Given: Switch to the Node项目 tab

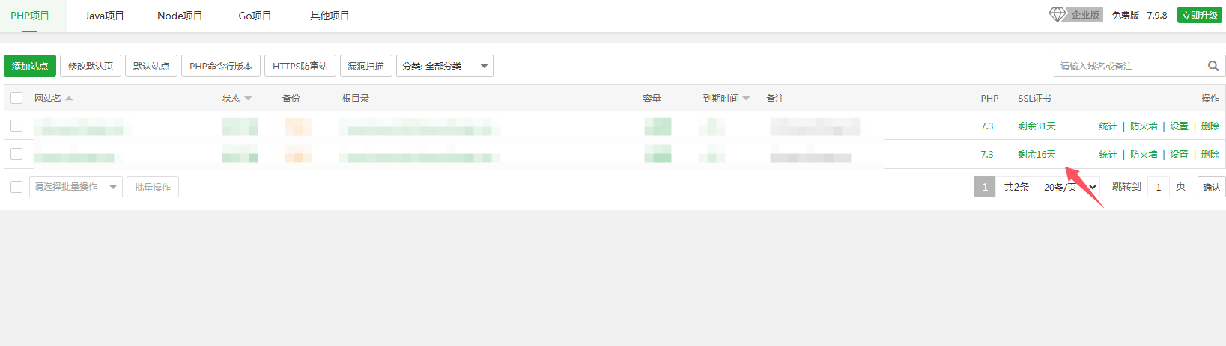Looking at the screenshot, I should click(x=180, y=16).
